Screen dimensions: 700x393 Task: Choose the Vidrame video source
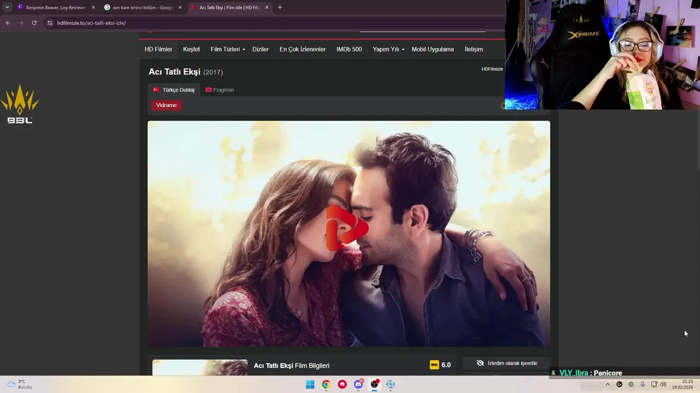[166, 105]
